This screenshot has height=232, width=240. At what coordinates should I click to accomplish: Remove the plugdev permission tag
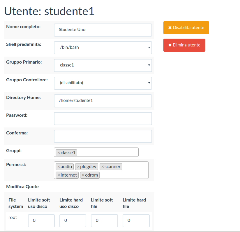pos(78,167)
